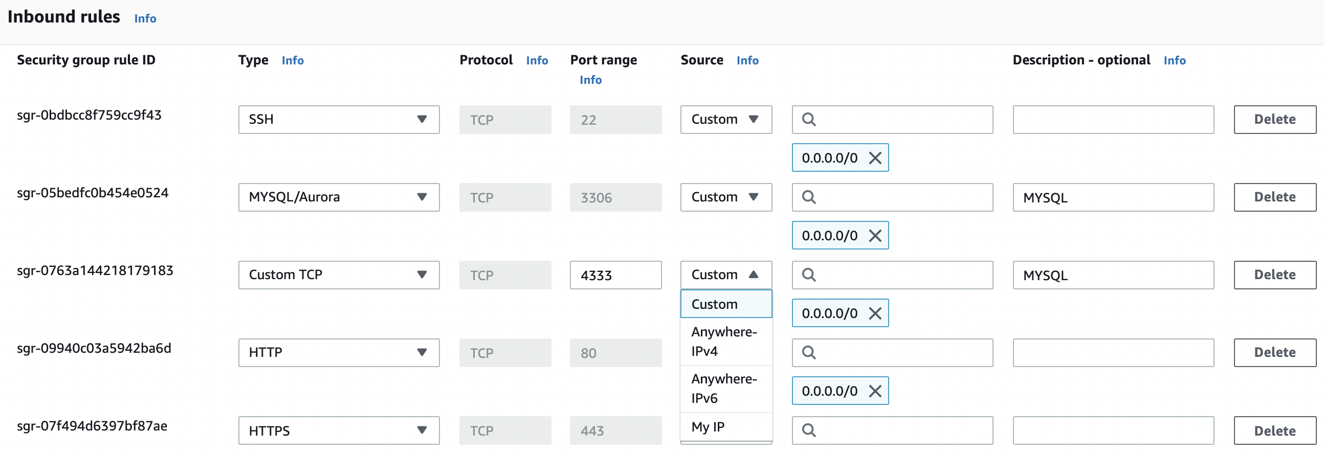Open Info link beside Protocol column
The image size is (1324, 454).
pos(537,61)
